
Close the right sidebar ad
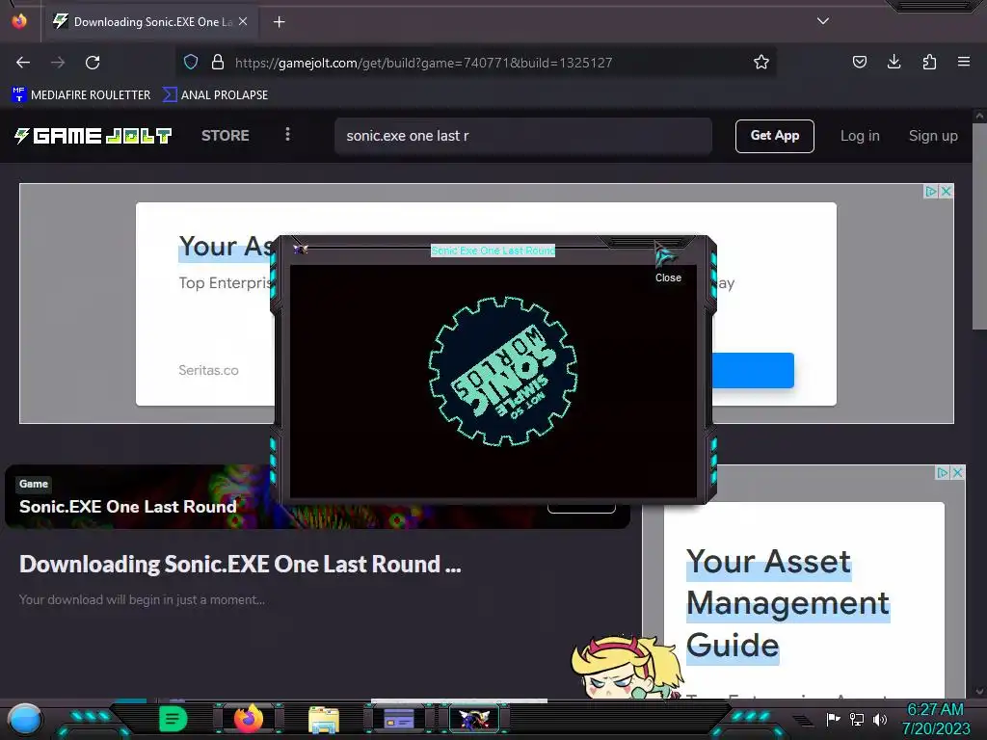pos(957,472)
